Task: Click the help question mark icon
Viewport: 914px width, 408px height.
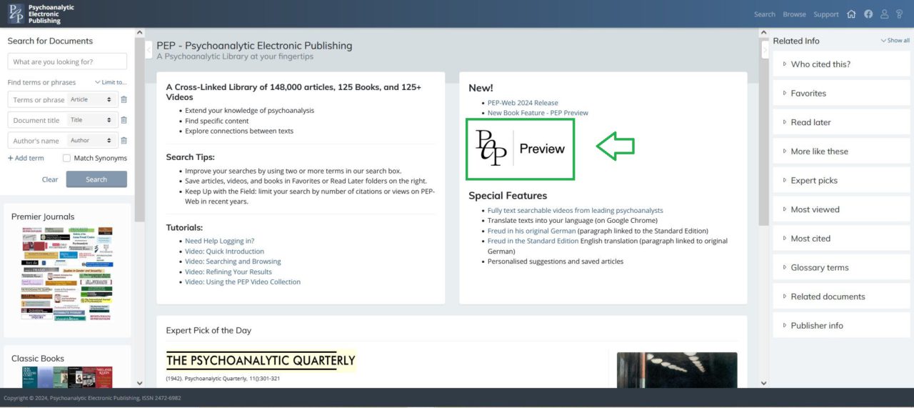Action: pyautogui.click(x=900, y=14)
